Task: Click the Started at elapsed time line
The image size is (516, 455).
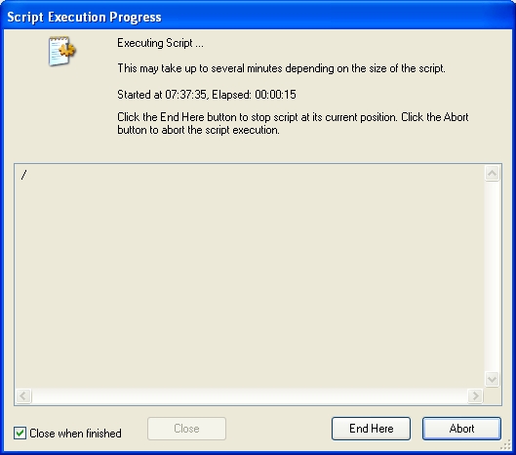Action: [207, 95]
